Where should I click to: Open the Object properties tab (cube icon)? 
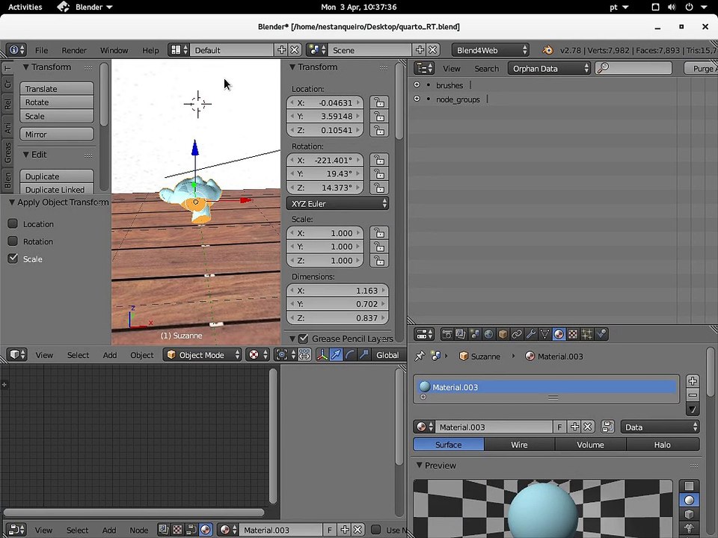coord(503,335)
